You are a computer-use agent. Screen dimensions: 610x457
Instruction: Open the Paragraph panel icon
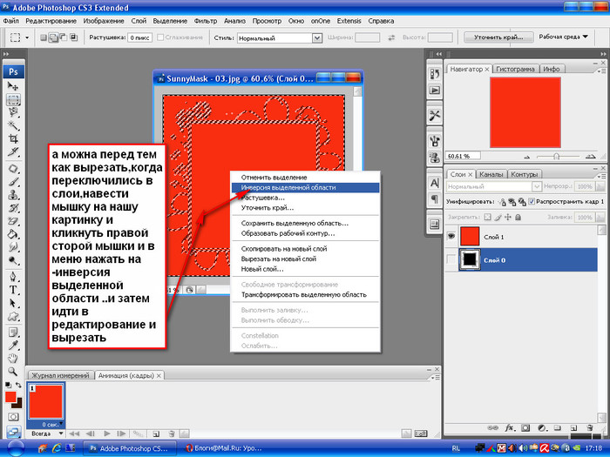435,199
